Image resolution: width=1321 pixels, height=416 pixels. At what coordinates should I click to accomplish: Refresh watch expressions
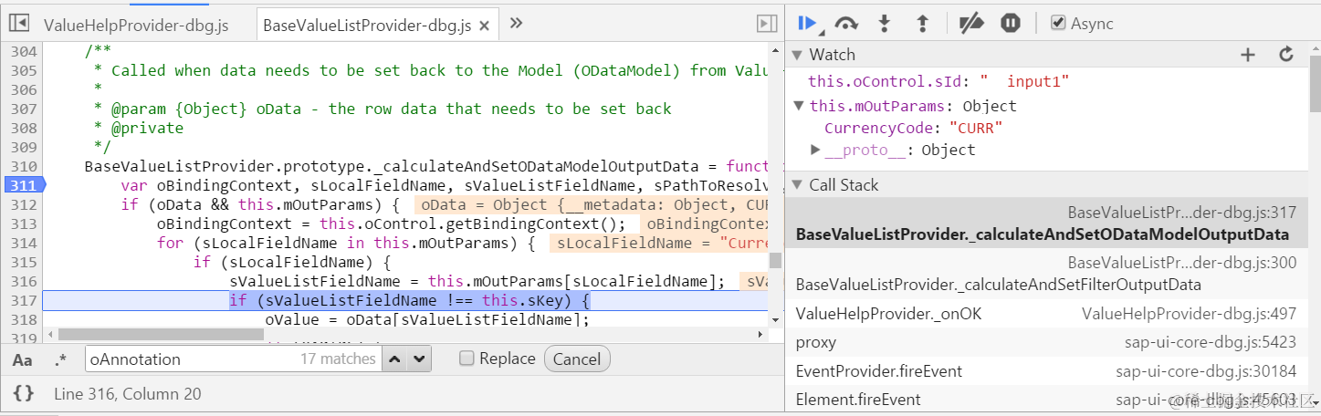click(1286, 55)
